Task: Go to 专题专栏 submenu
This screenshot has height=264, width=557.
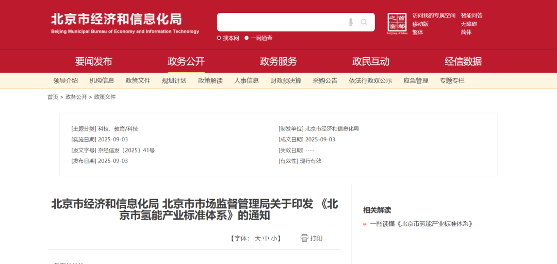Action: [x=452, y=80]
